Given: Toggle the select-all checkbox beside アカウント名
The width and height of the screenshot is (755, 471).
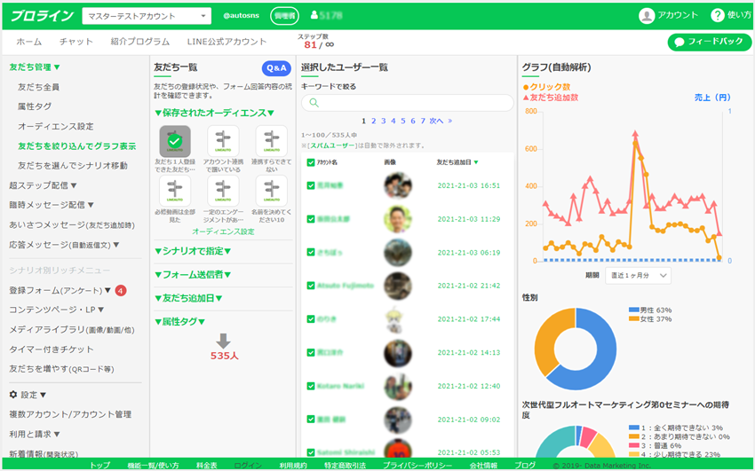Looking at the screenshot, I should (x=310, y=162).
